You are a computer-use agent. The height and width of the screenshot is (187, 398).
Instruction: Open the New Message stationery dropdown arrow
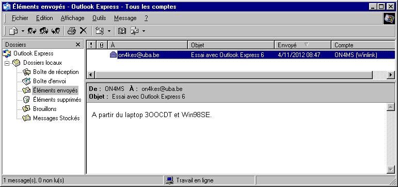23,31
